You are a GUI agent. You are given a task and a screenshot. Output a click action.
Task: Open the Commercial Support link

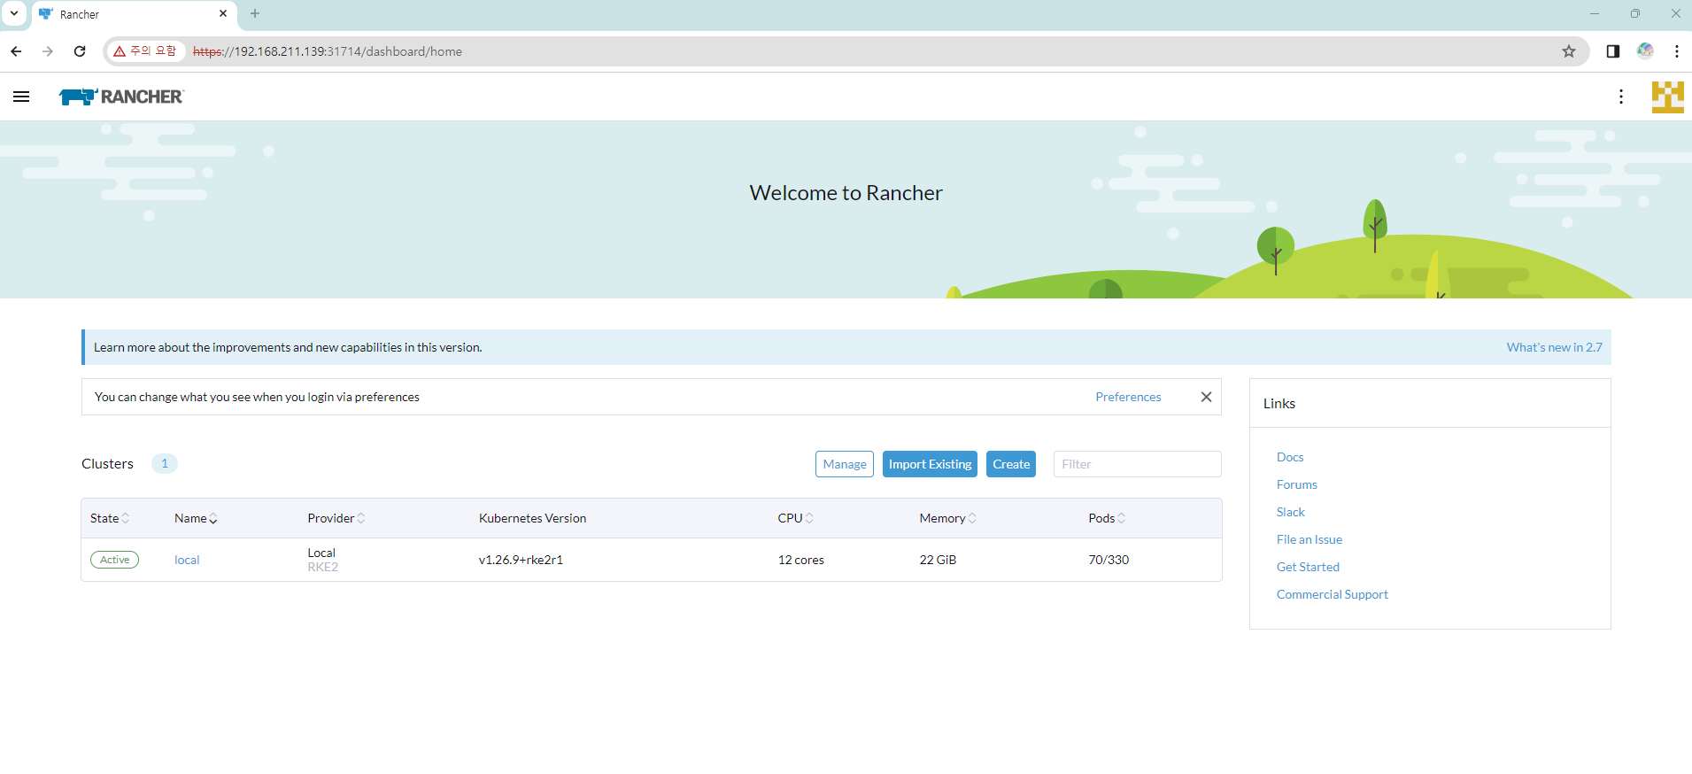pos(1332,594)
